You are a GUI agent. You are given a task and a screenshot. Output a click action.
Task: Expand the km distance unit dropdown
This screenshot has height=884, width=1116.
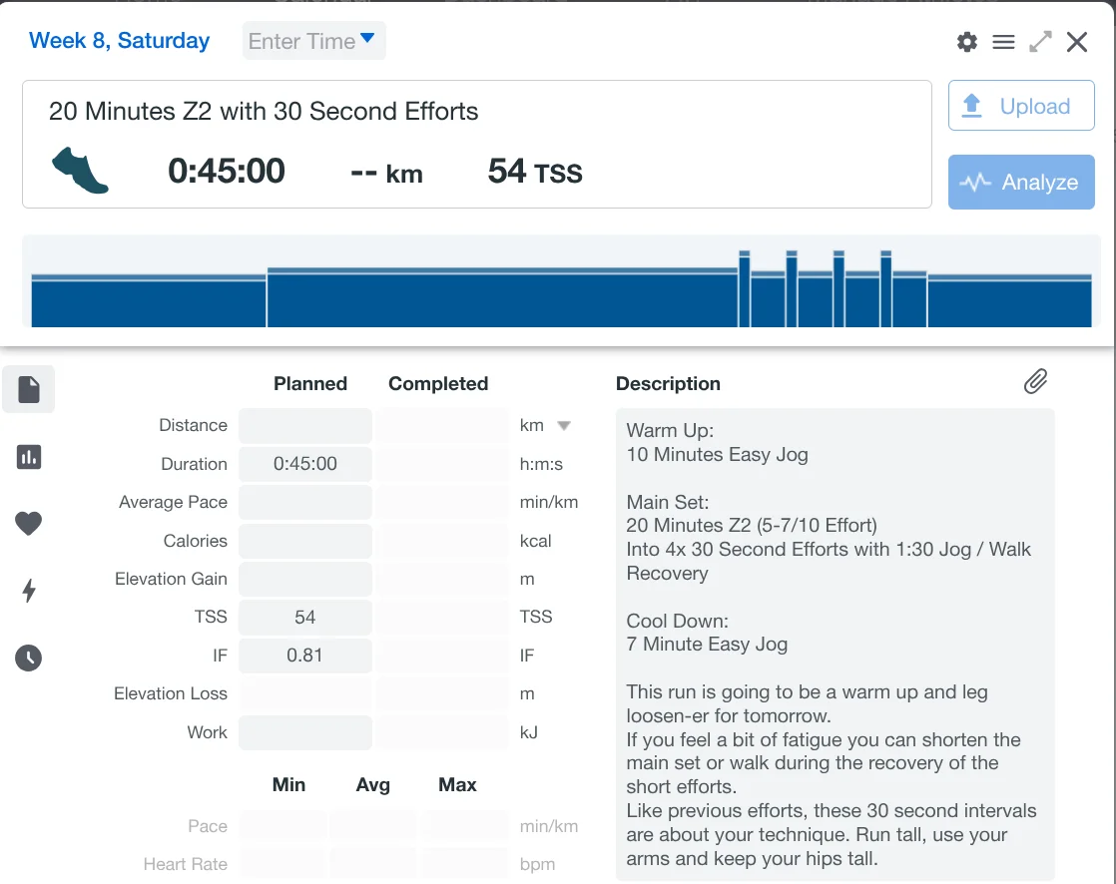[563, 426]
